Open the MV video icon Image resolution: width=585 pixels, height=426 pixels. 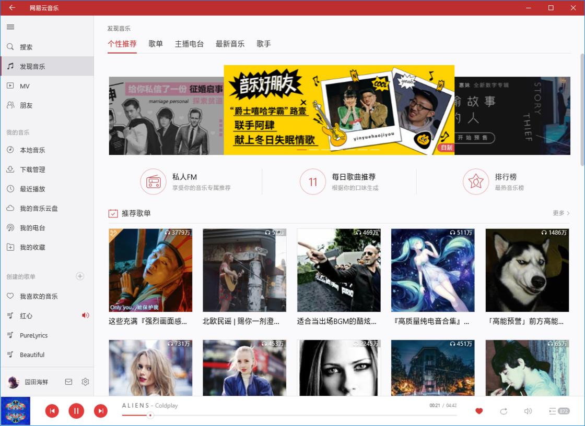[10, 86]
